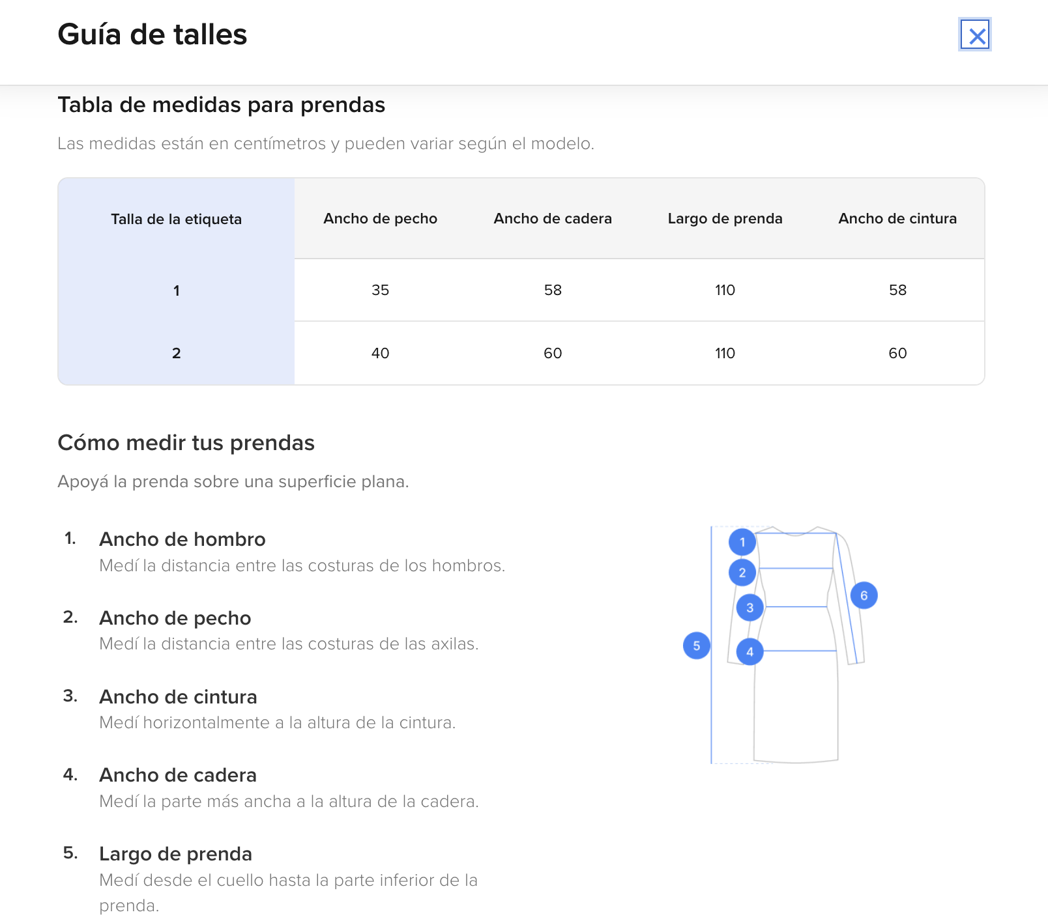Click the "Cómo medir tus prendas" heading
1048x921 pixels.
186,443
